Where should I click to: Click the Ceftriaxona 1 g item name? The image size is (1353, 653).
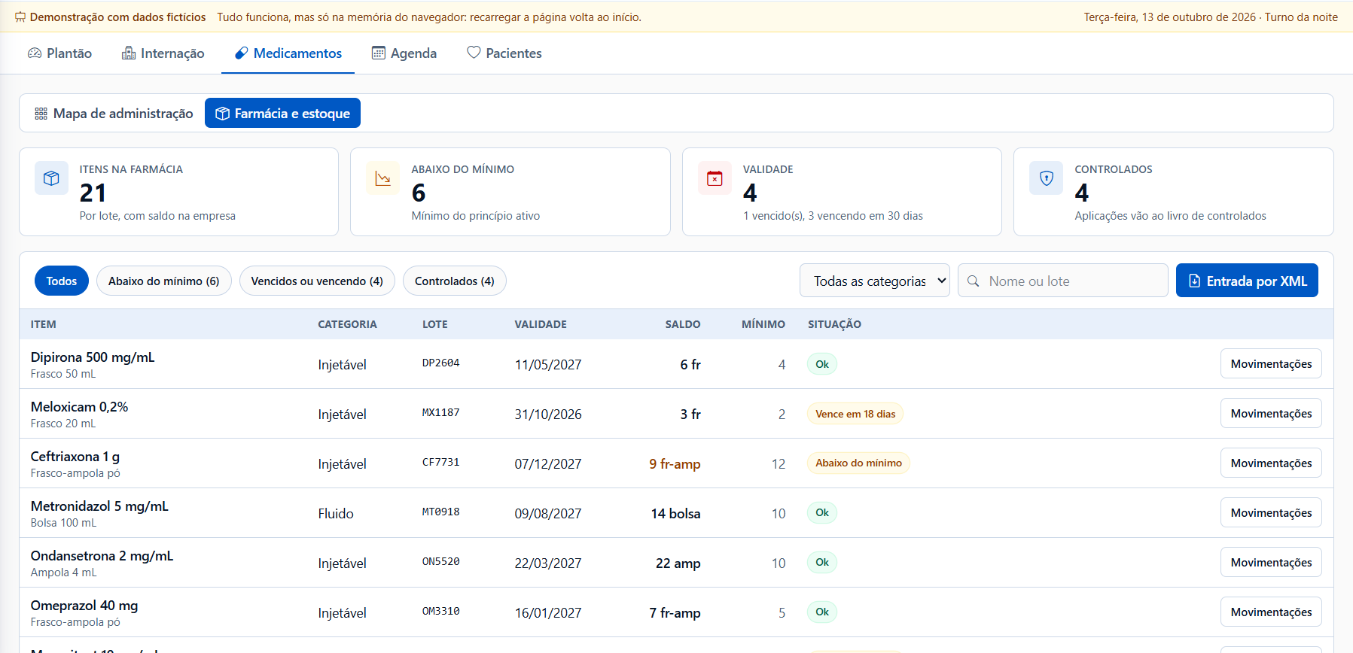(x=75, y=457)
